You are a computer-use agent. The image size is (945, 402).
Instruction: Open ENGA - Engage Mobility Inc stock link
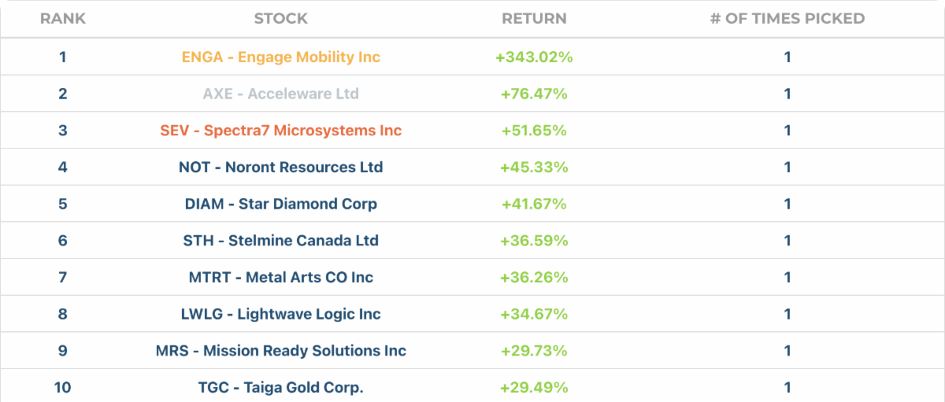click(x=281, y=57)
